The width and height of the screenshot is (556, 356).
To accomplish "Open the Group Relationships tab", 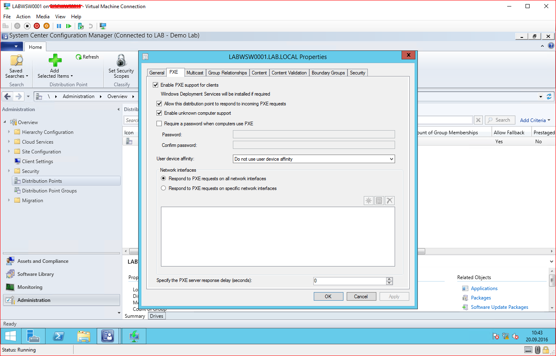I will [x=228, y=73].
